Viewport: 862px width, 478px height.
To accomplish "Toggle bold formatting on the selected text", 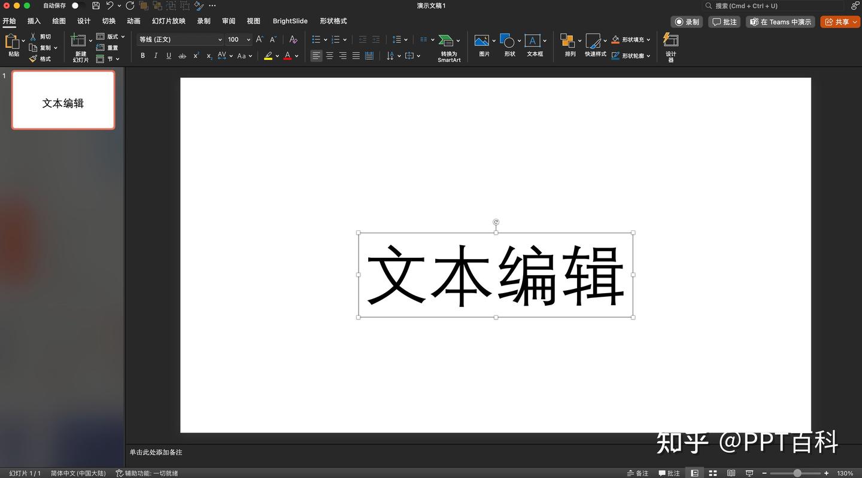I will point(142,56).
